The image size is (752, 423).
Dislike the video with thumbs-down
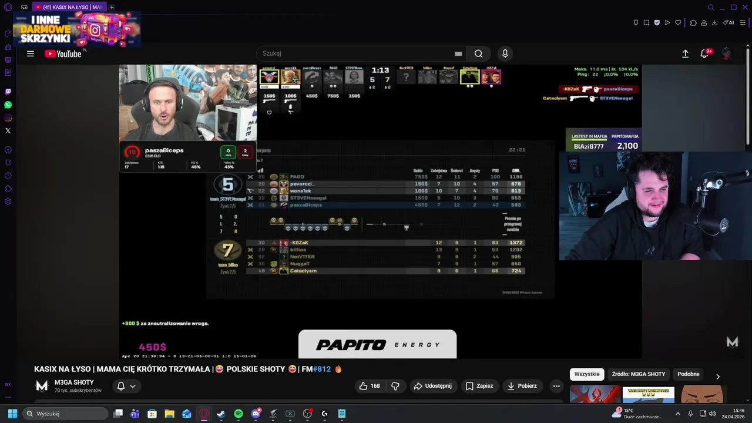point(395,386)
